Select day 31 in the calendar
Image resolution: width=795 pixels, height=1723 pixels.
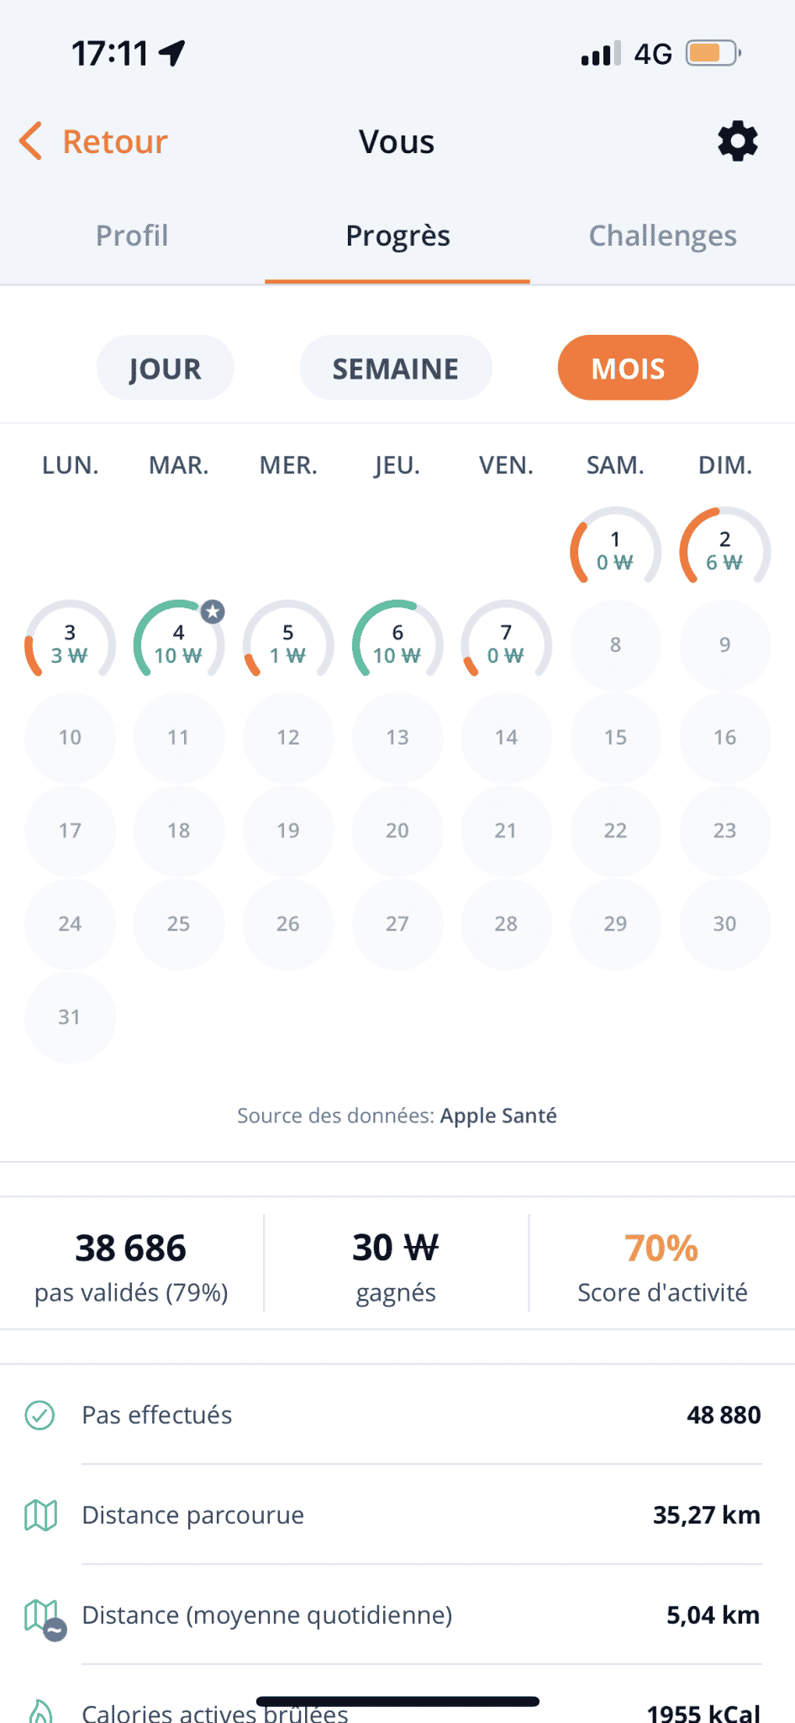click(x=70, y=1017)
